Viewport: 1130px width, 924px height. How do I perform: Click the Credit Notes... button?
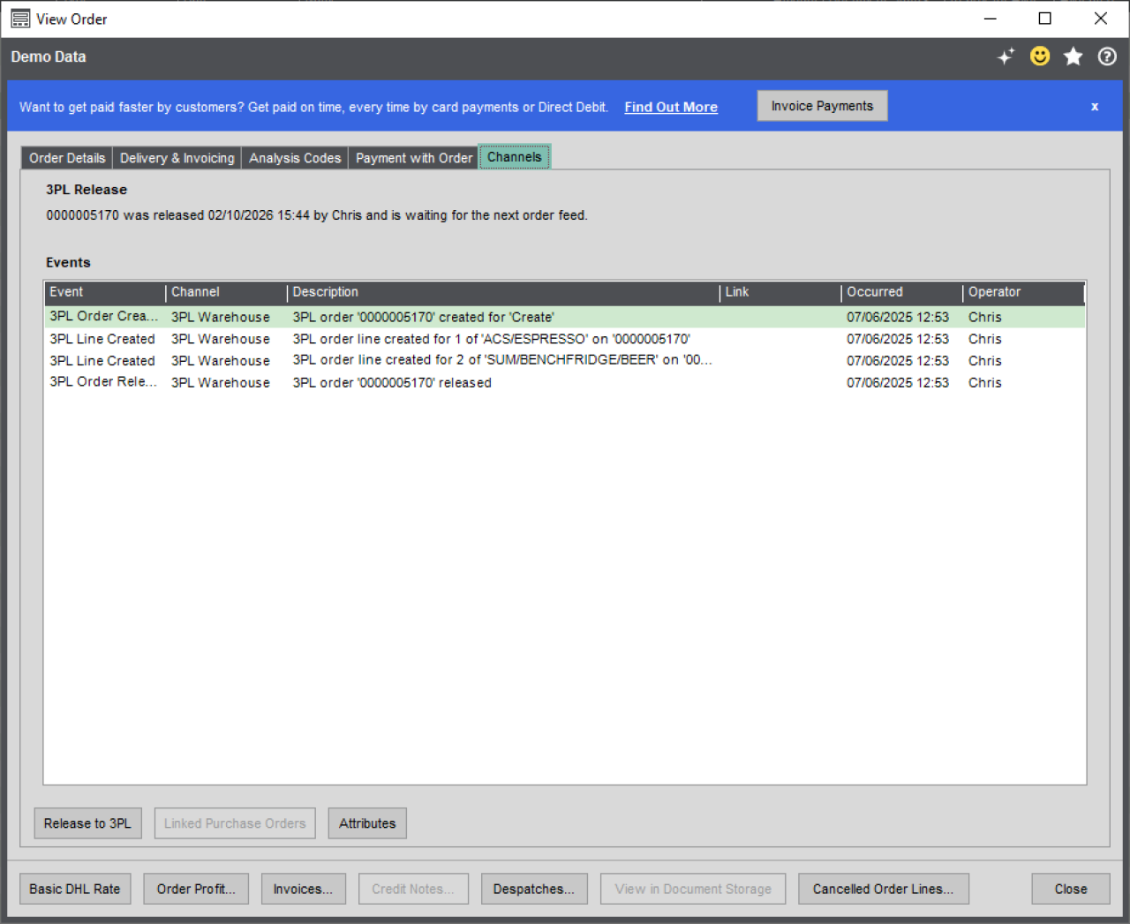pyautogui.click(x=413, y=889)
